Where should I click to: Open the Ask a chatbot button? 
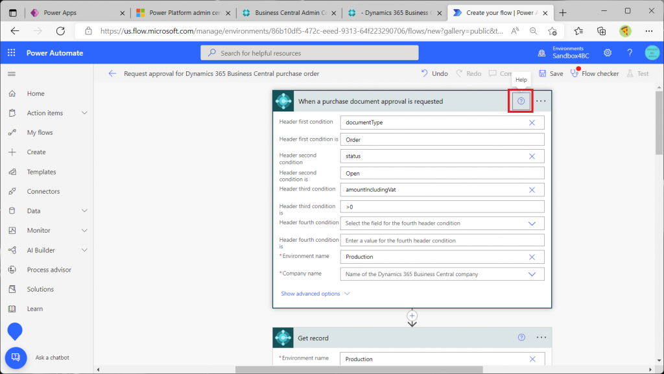[x=16, y=358]
